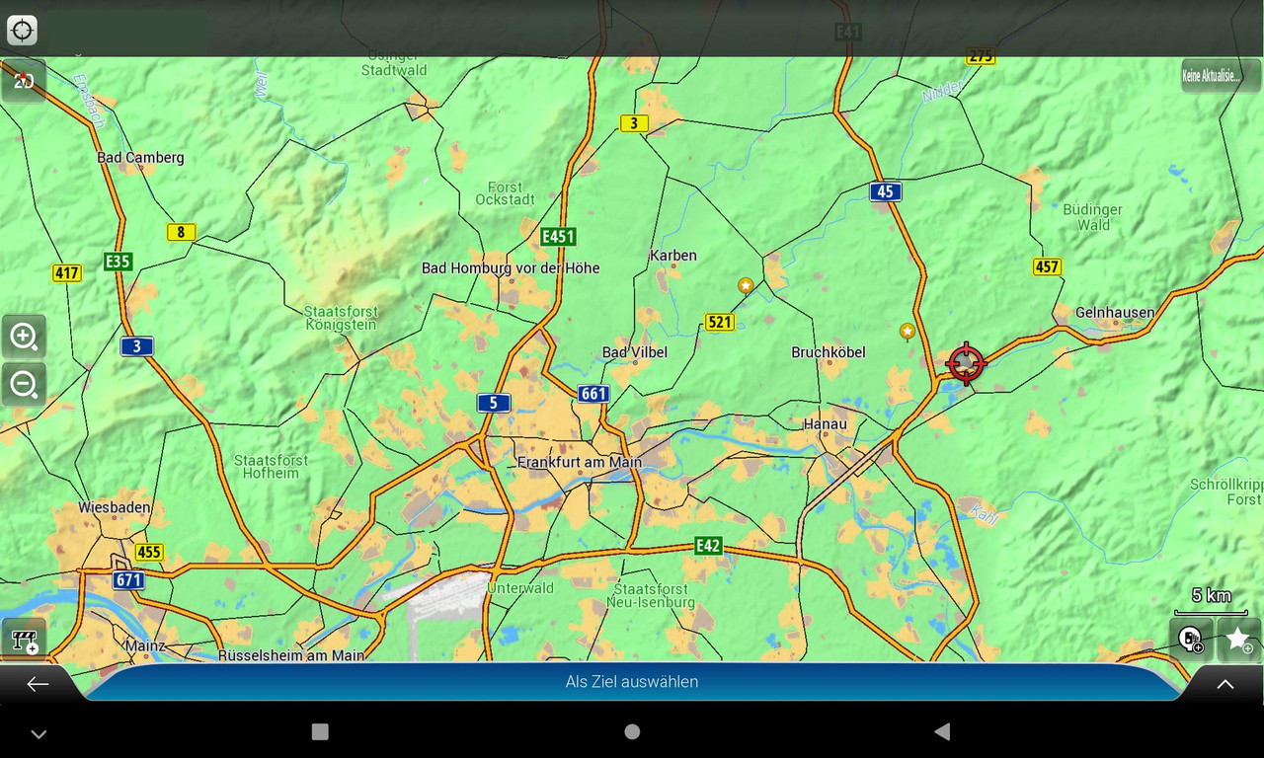
Task: Tap the yellow 455 road shield
Action: coord(149,552)
